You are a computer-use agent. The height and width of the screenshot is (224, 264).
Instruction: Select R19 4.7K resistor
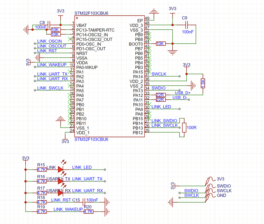pyautogui.click(x=42, y=212)
